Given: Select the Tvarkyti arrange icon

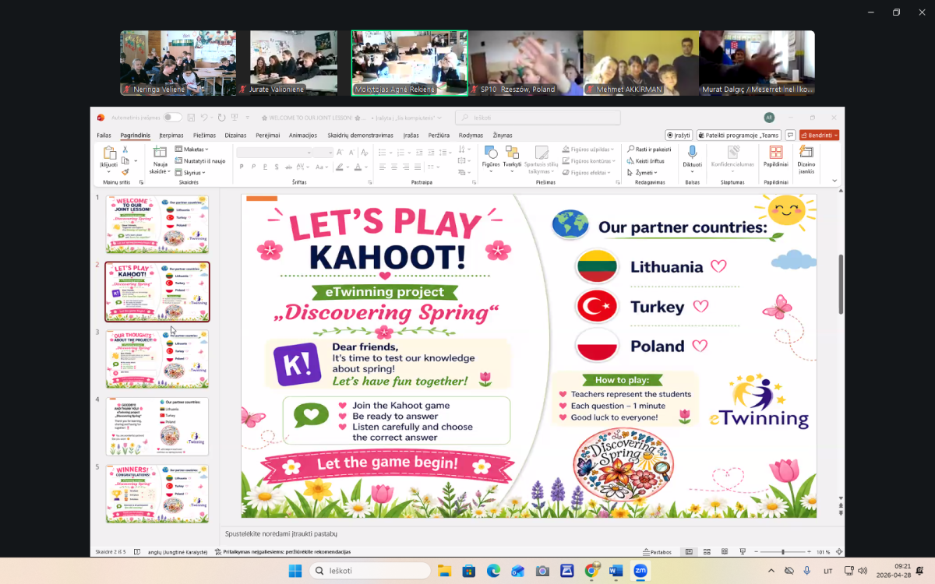Looking at the screenshot, I should (x=512, y=153).
